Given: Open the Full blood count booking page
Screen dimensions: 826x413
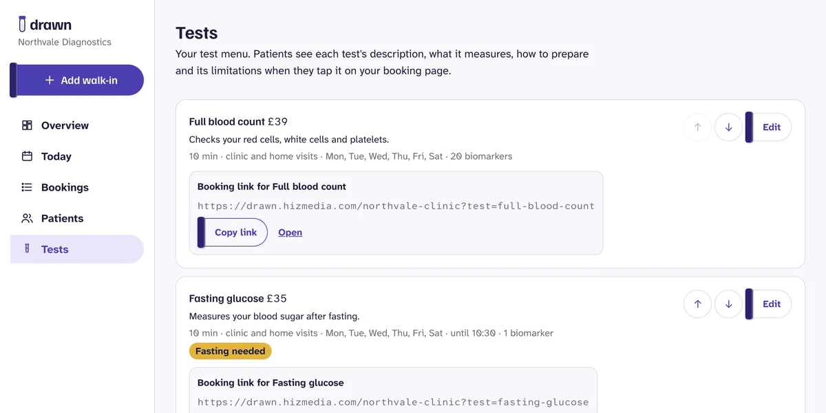Looking at the screenshot, I should click(290, 233).
